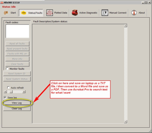Open Active Diagnostic red engine icon
This screenshot has width=152, height=133.
click(x=75, y=13)
